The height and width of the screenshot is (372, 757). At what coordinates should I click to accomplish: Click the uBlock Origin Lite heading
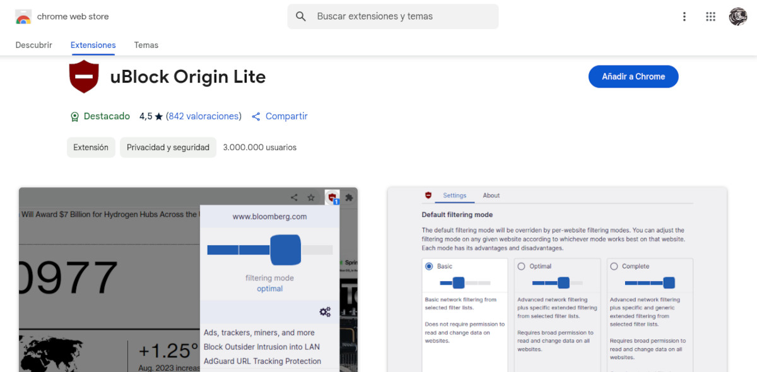[x=188, y=77]
